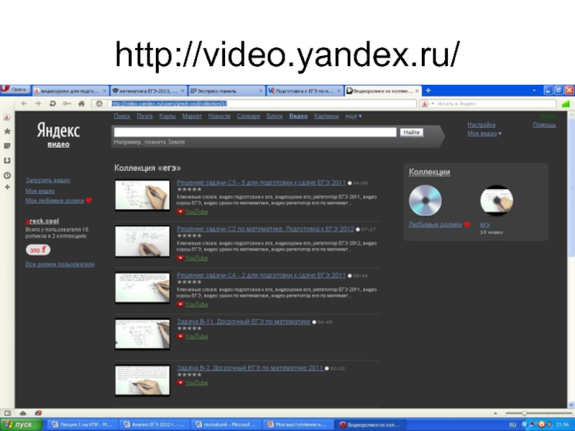The height and width of the screenshot is (431, 575).
Task: Open the егэ collection thumbnail
Action: 497,200
